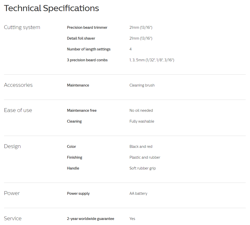Select the Precision beard trimmer label
This screenshot has width=250, height=225.
[87, 27]
